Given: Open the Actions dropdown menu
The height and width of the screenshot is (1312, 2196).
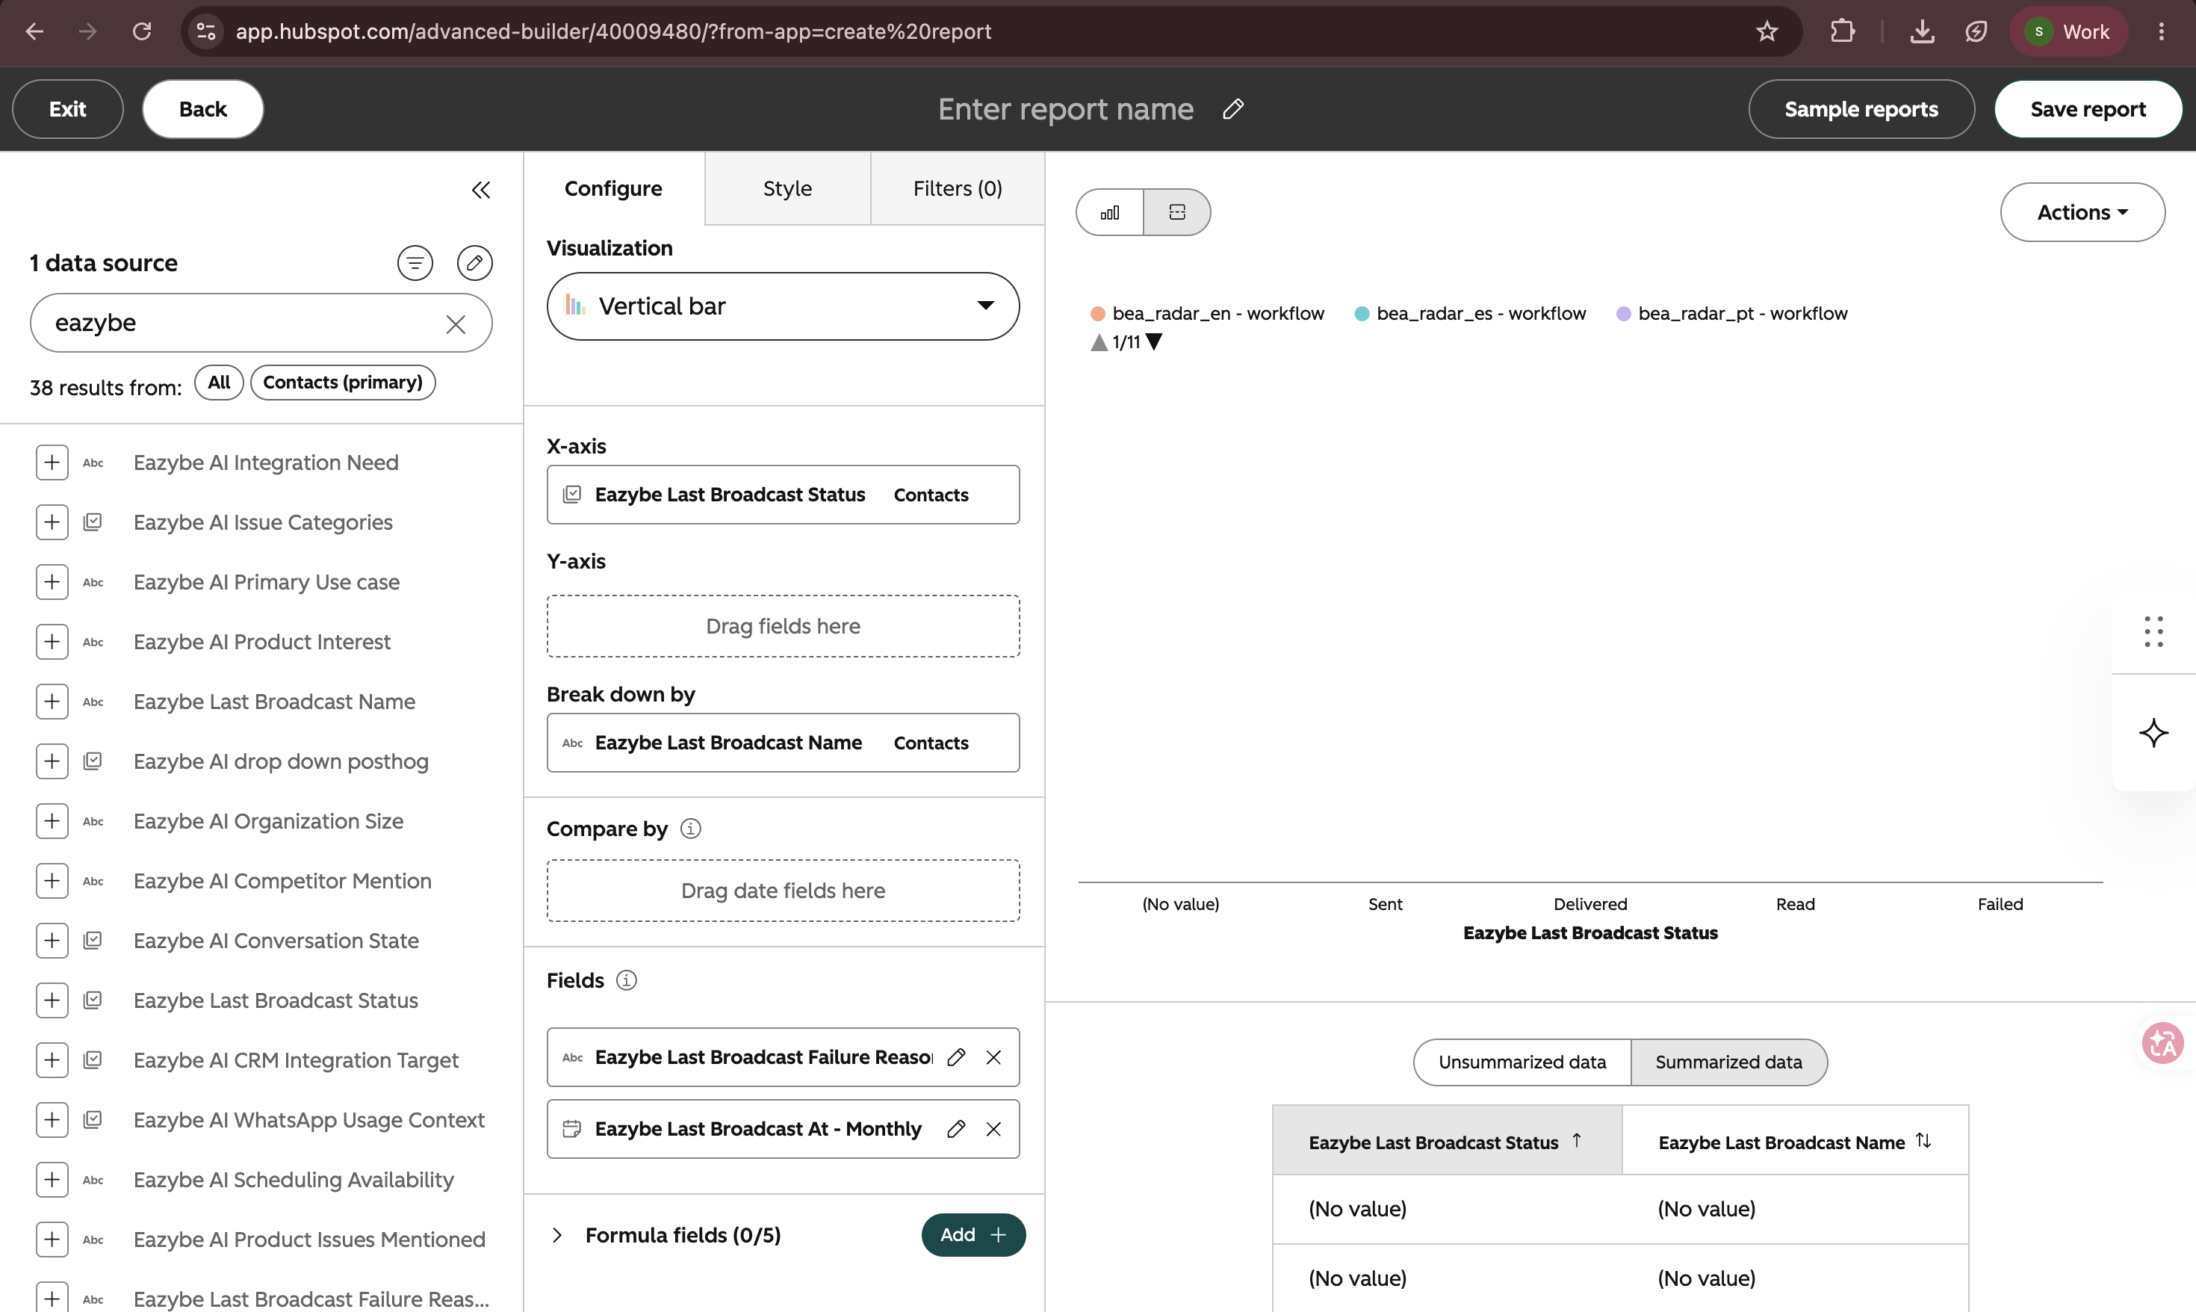Looking at the screenshot, I should (x=2082, y=212).
